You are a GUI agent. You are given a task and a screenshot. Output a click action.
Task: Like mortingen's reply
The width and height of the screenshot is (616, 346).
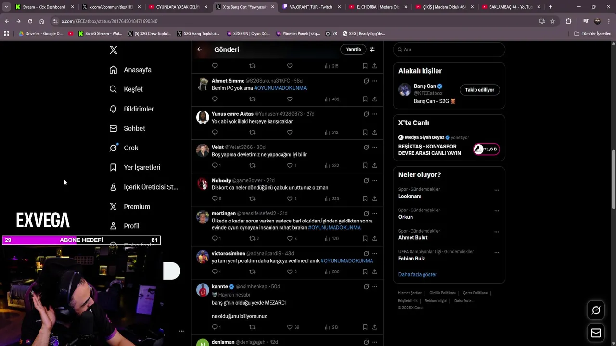pyautogui.click(x=290, y=238)
